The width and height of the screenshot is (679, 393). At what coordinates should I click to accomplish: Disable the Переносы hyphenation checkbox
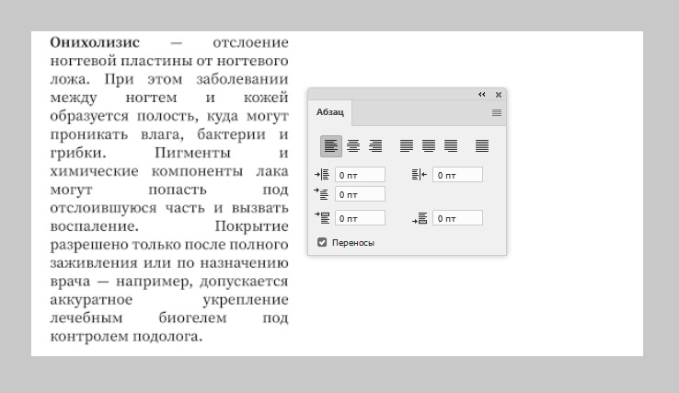322,242
